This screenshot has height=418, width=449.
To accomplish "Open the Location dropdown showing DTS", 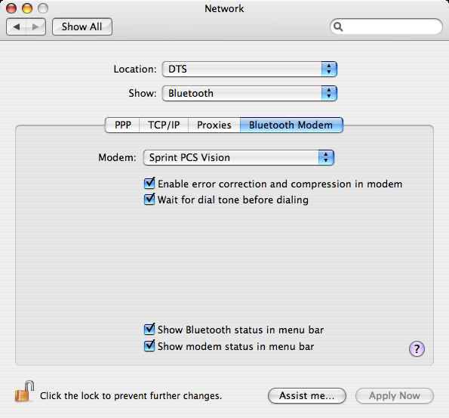I will click(250, 69).
